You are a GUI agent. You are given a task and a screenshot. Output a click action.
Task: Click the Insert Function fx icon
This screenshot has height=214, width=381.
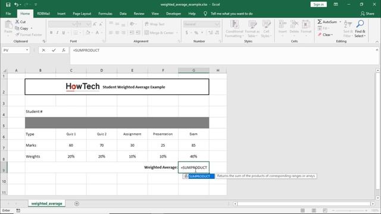pos(64,50)
